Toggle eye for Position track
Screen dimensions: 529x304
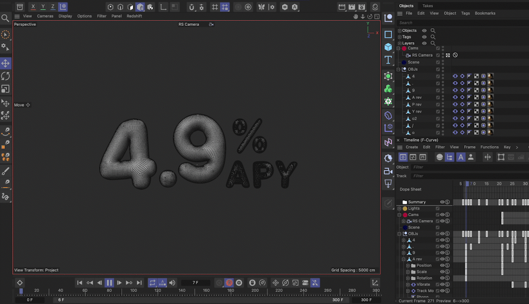[442, 266]
